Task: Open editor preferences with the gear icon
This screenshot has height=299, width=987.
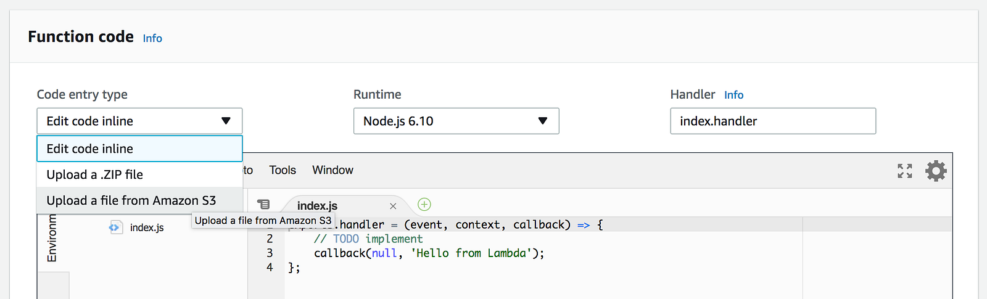Action: [x=936, y=171]
